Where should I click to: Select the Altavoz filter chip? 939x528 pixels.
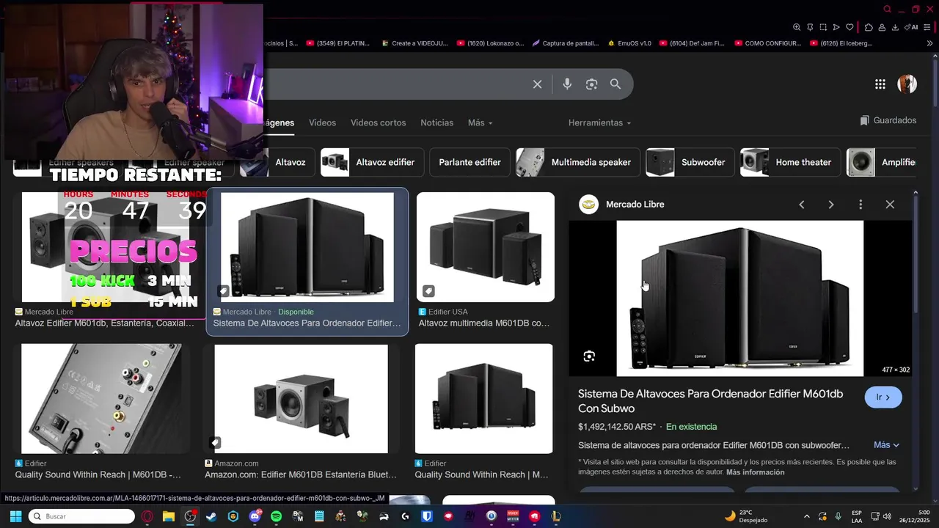click(278, 162)
